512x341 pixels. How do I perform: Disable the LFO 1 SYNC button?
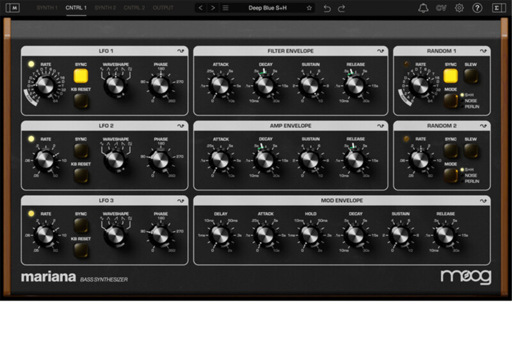[81, 77]
